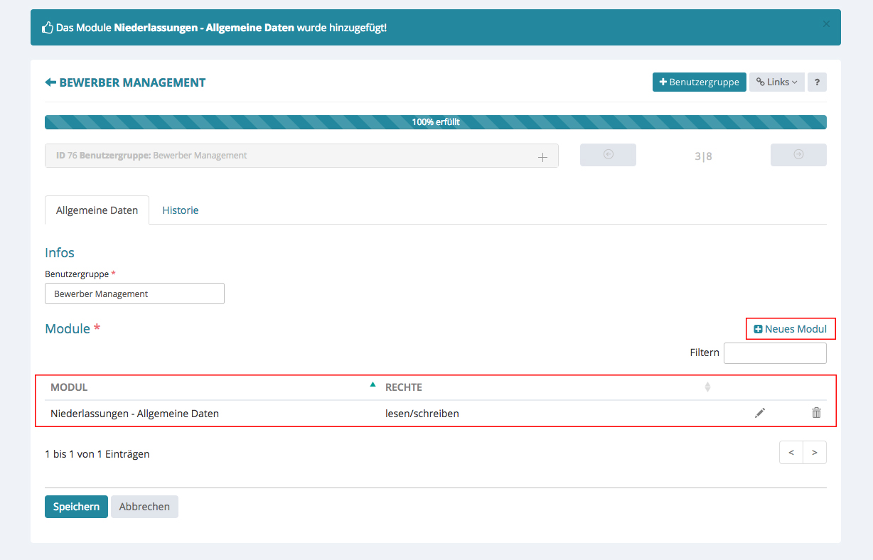Click the 100% erfüllt progress bar
Image resolution: width=873 pixels, height=560 pixels.
[435, 122]
